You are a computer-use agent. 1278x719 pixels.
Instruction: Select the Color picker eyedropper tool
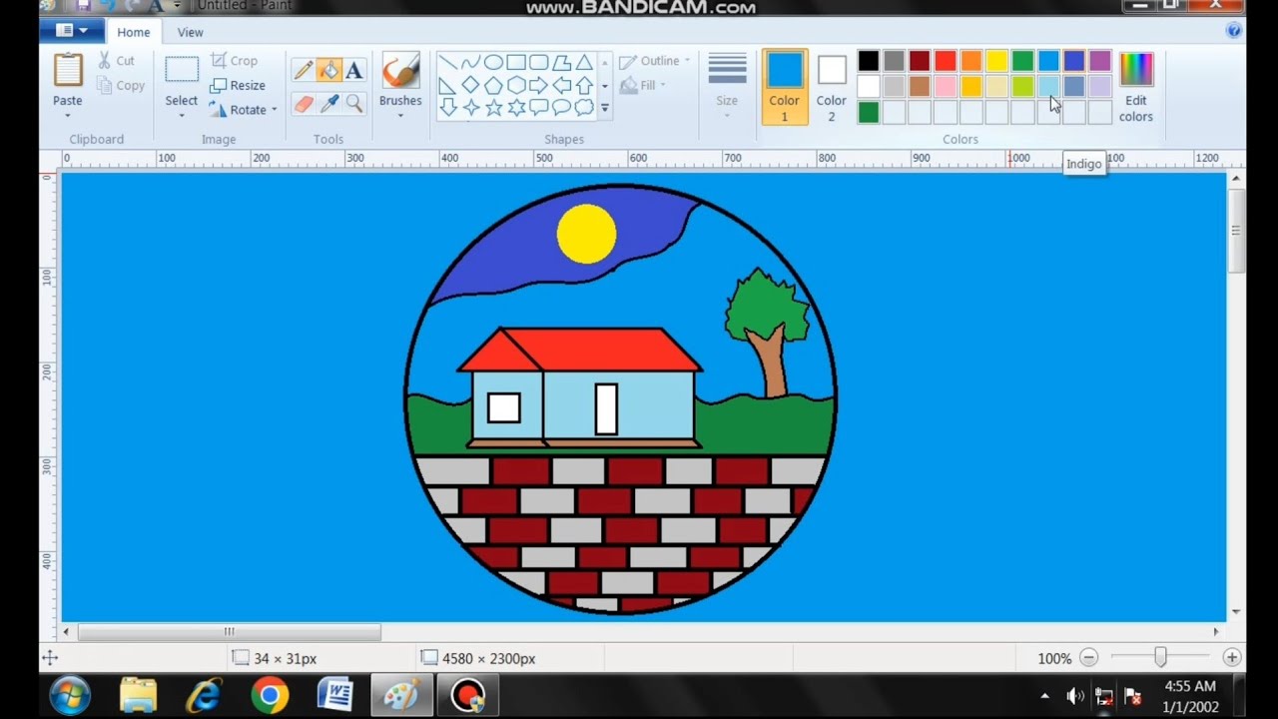click(x=328, y=103)
